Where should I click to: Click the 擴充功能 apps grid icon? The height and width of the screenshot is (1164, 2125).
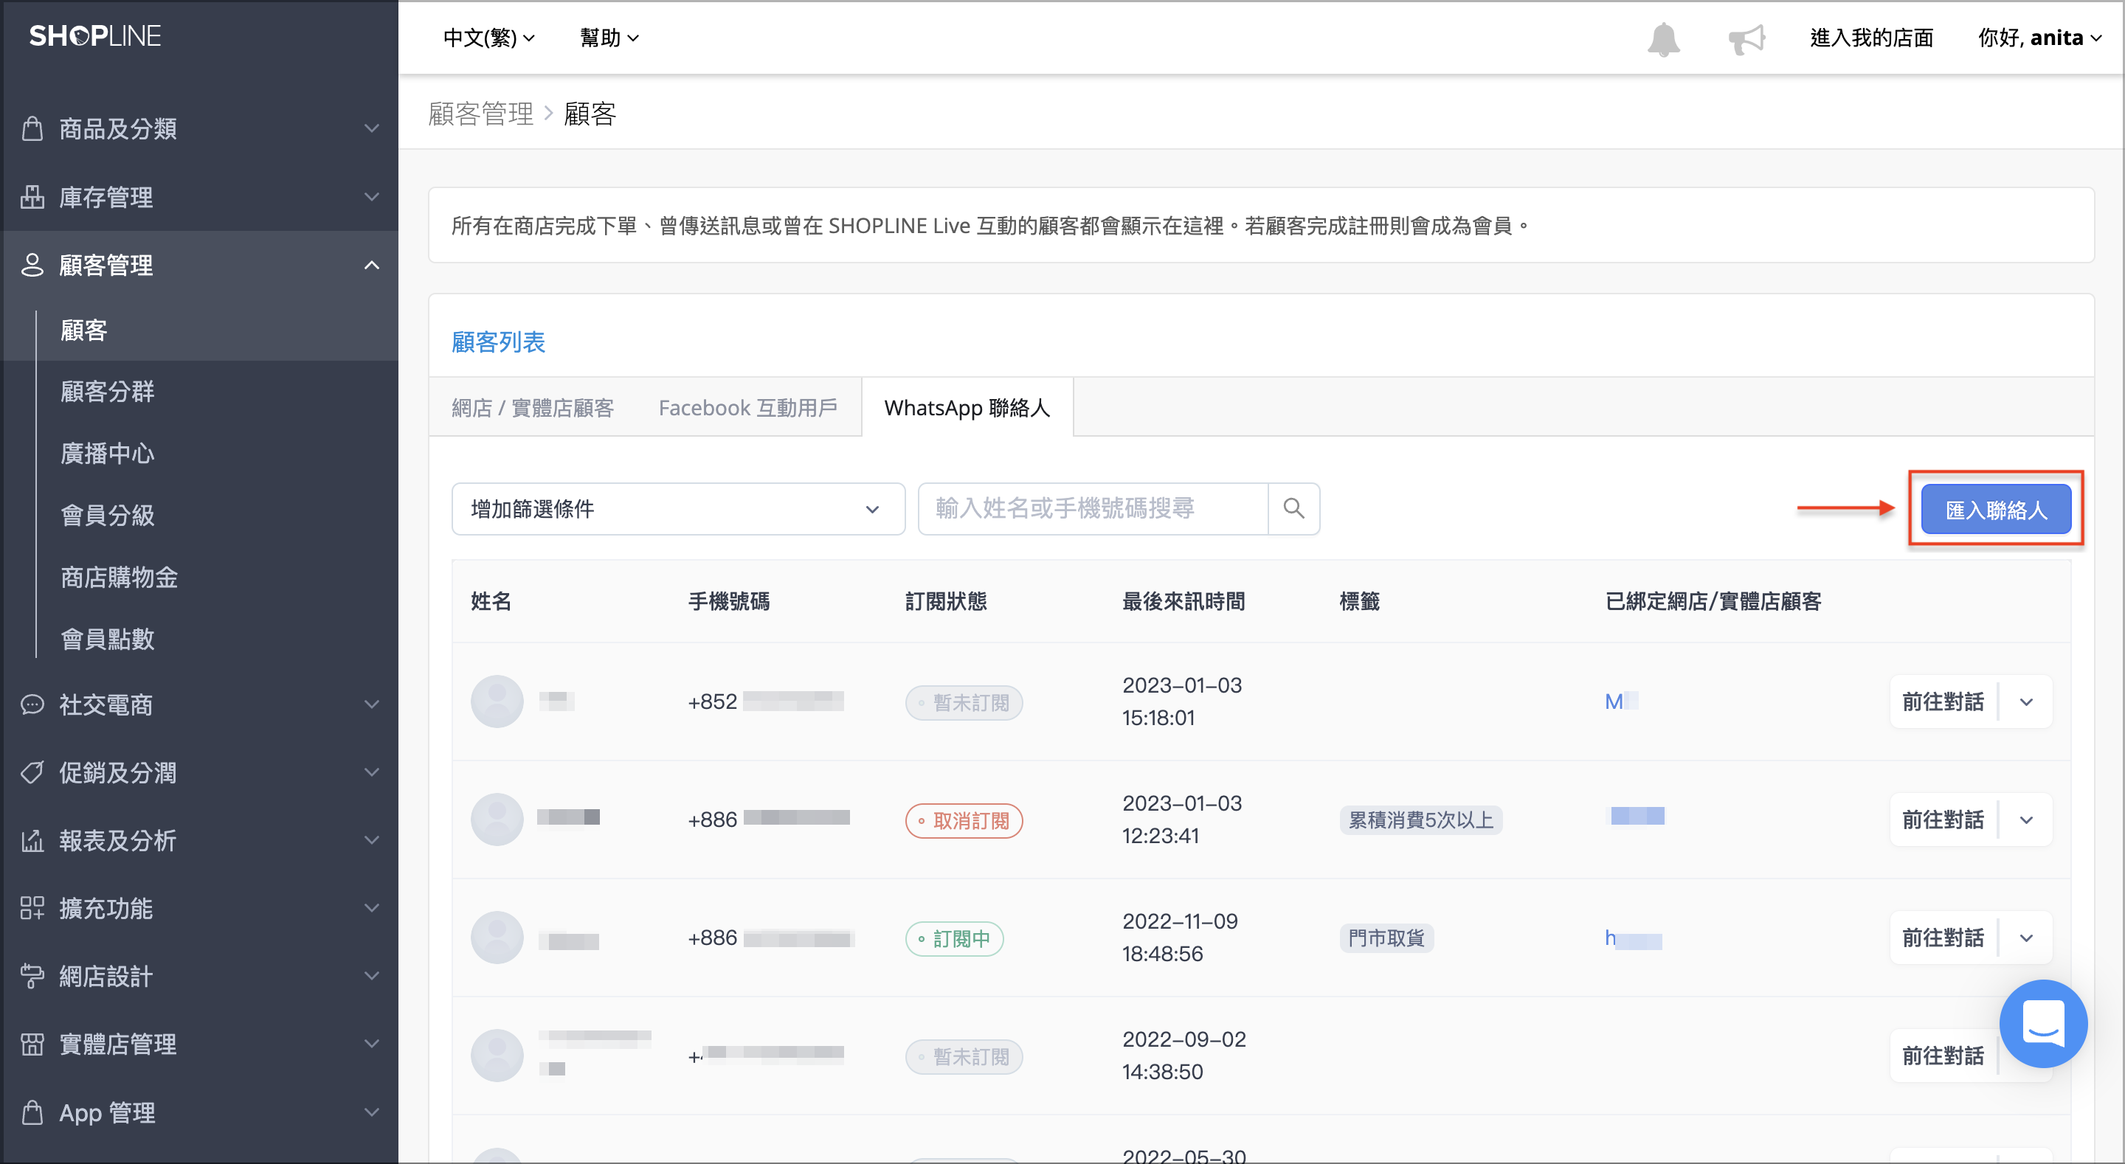(32, 908)
